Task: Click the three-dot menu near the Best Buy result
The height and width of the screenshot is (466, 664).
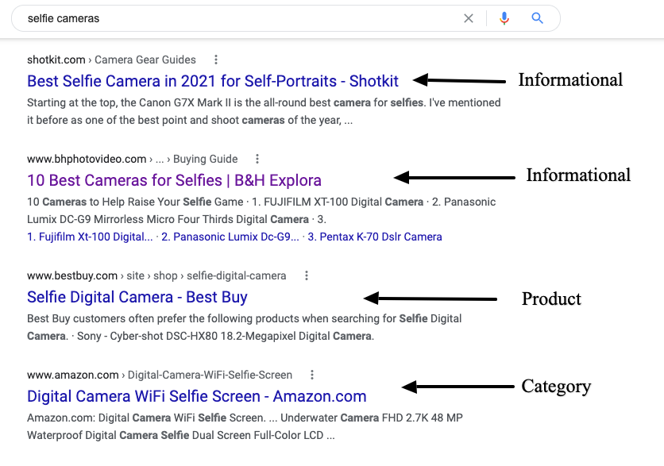Action: [307, 275]
